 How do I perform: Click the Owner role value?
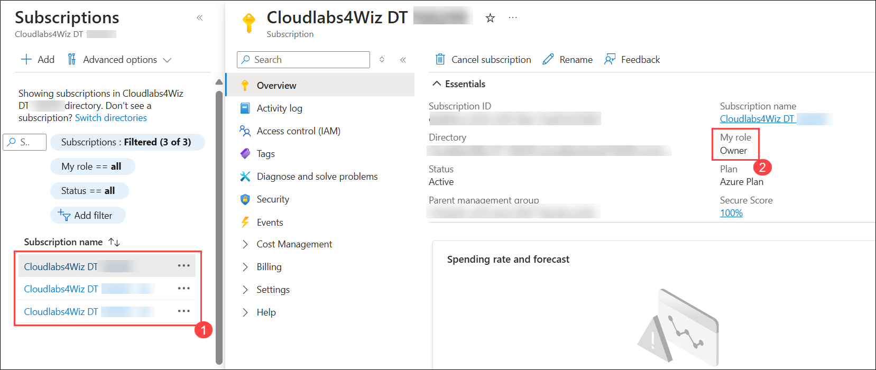733,151
